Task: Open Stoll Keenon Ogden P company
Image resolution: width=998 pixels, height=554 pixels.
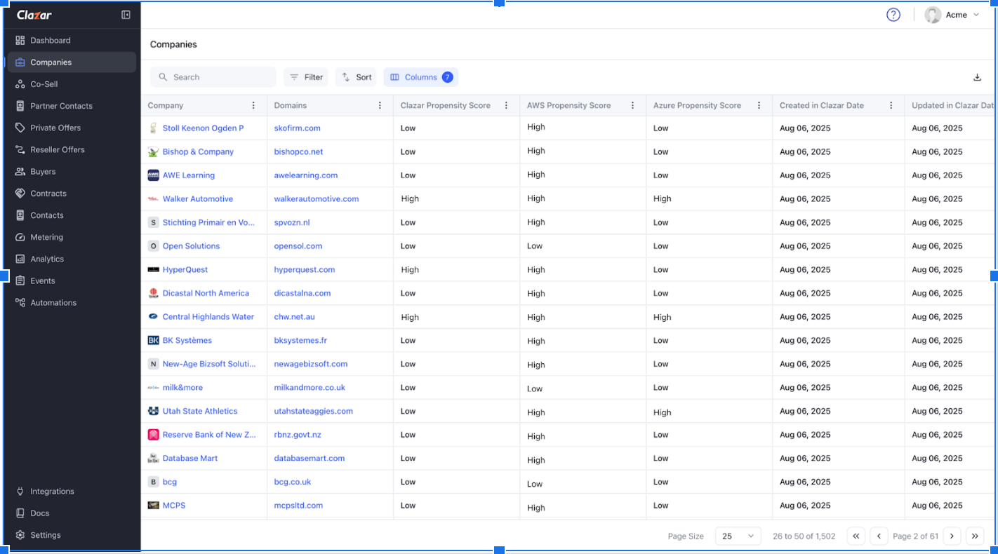Action: [204, 128]
